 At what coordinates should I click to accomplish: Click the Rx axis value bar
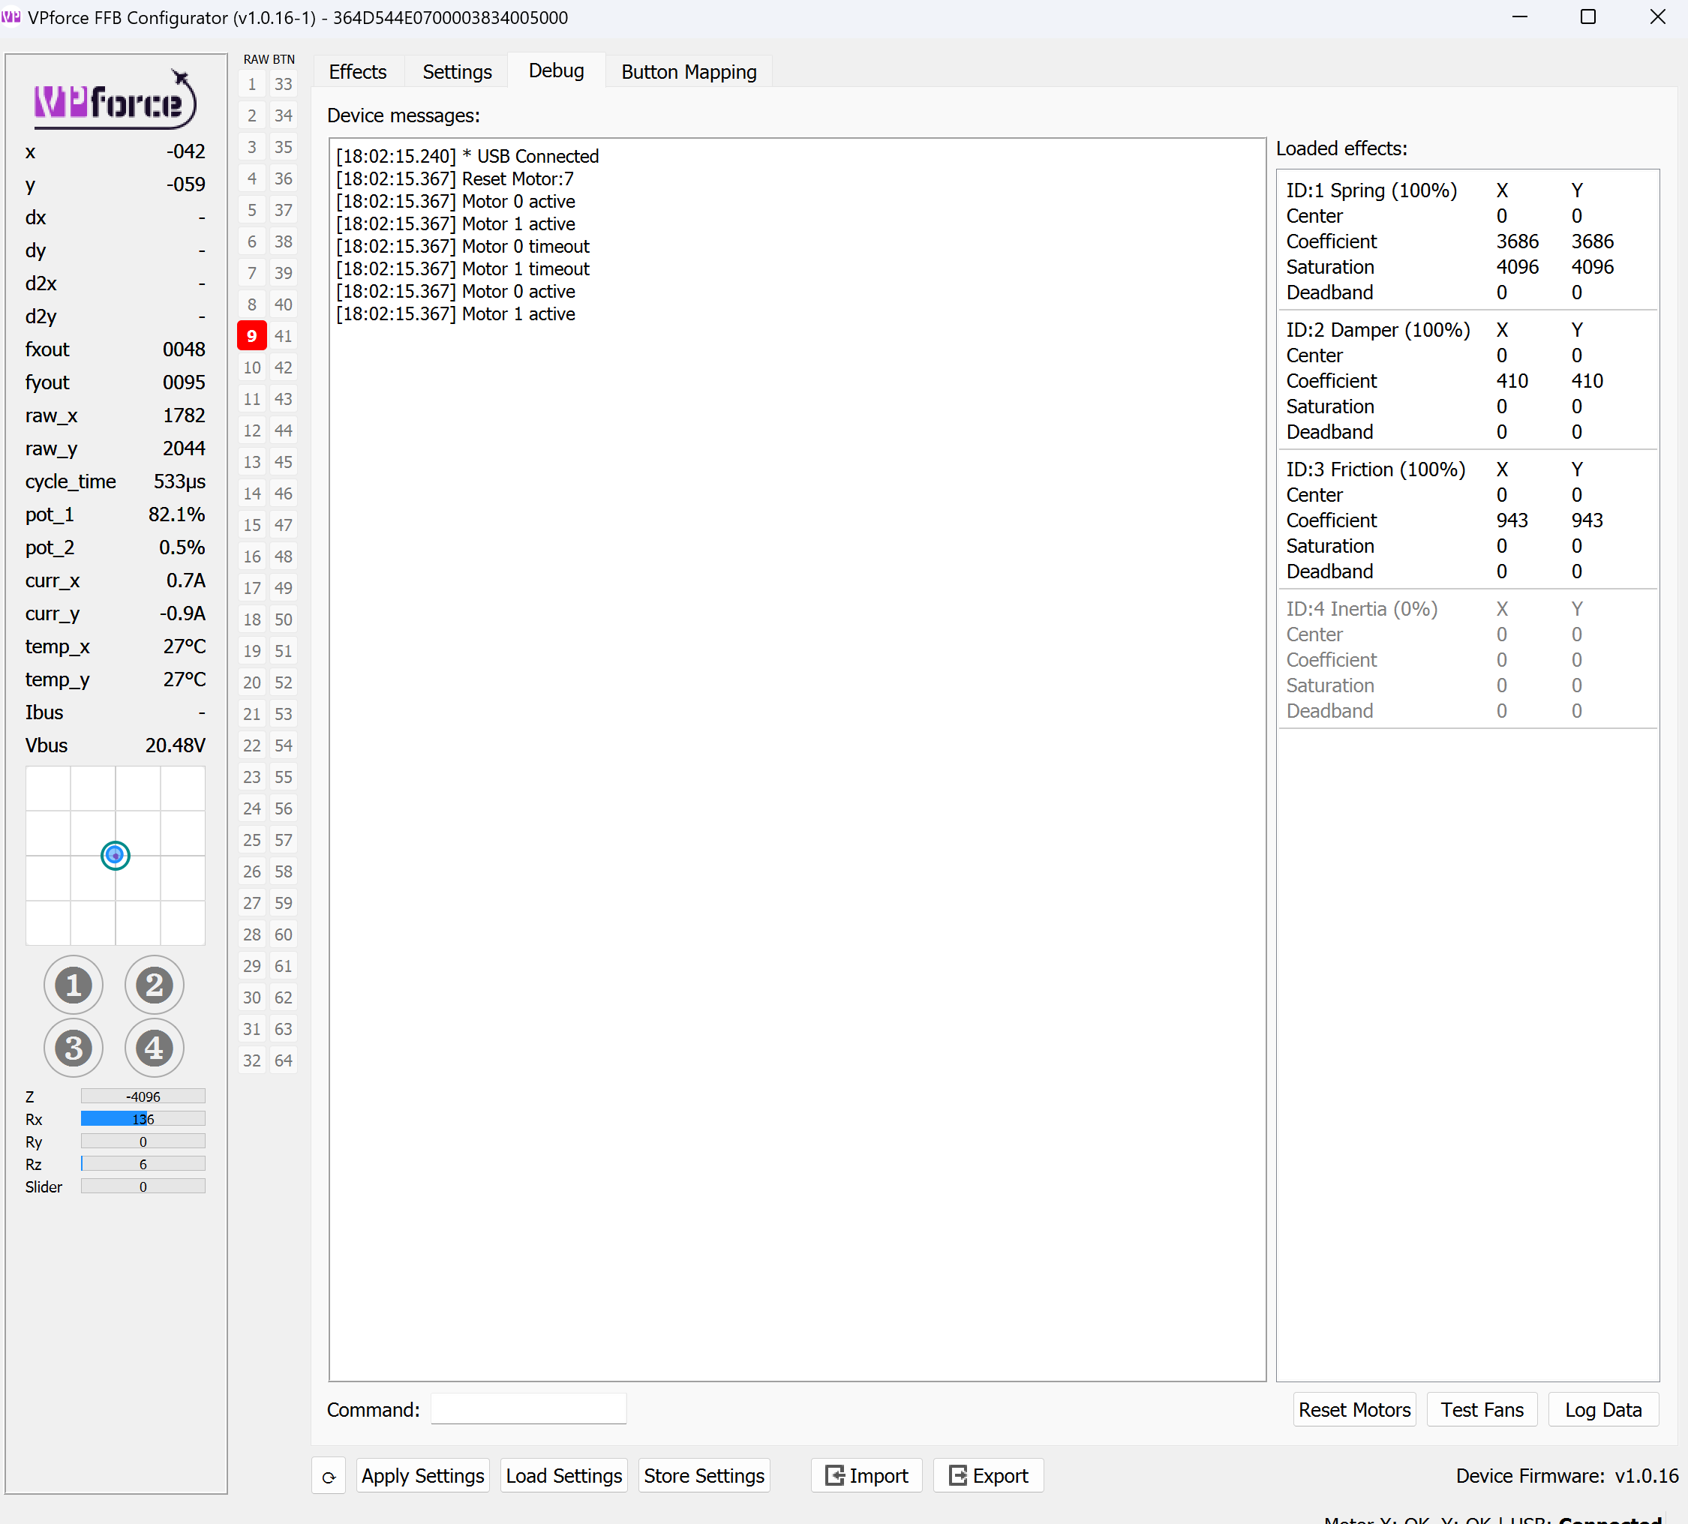pyautogui.click(x=143, y=1118)
